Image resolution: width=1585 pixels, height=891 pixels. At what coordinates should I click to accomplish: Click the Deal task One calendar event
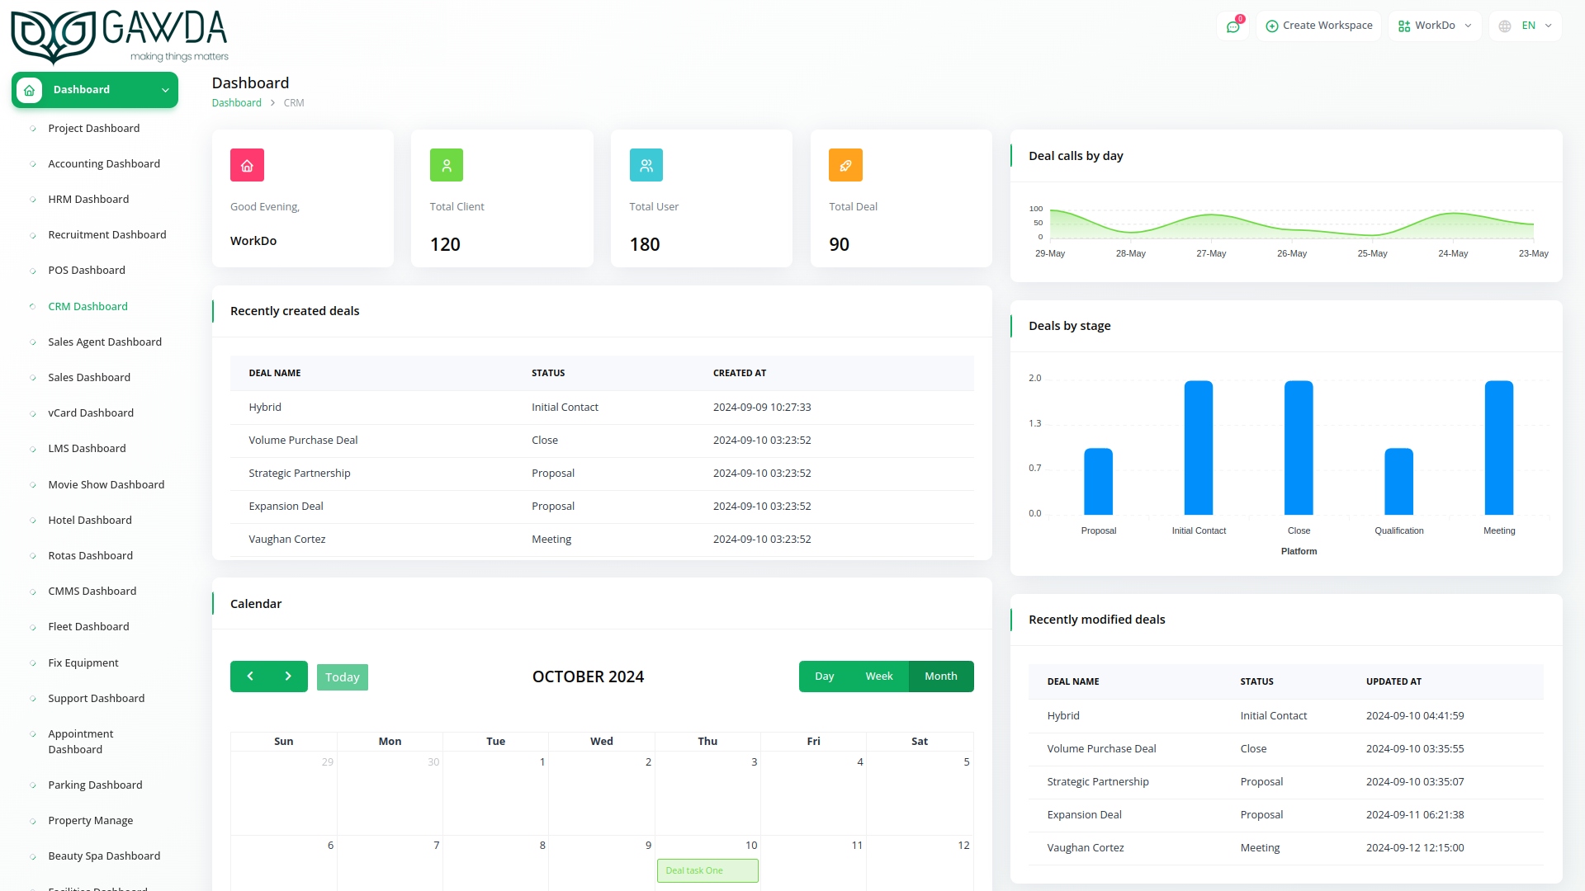pyautogui.click(x=707, y=870)
